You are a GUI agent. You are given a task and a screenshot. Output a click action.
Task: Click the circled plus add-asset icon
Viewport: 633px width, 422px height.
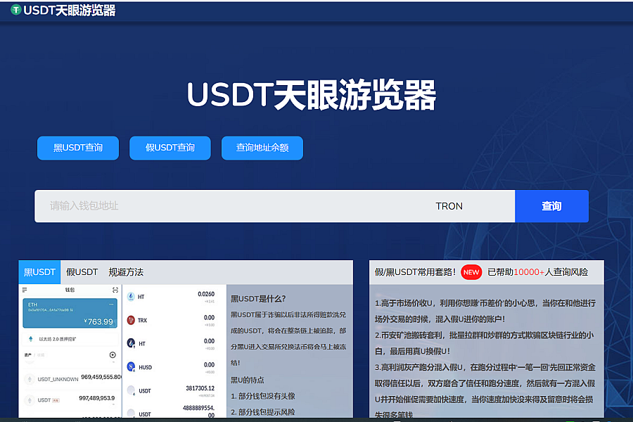(x=113, y=354)
